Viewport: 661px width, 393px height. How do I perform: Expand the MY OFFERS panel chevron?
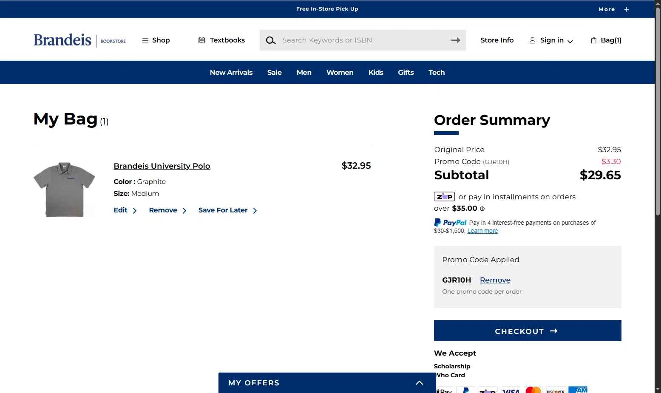[420, 383]
